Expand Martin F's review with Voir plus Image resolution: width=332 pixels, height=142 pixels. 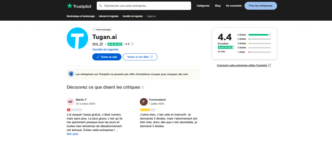pyautogui.click(x=72, y=134)
